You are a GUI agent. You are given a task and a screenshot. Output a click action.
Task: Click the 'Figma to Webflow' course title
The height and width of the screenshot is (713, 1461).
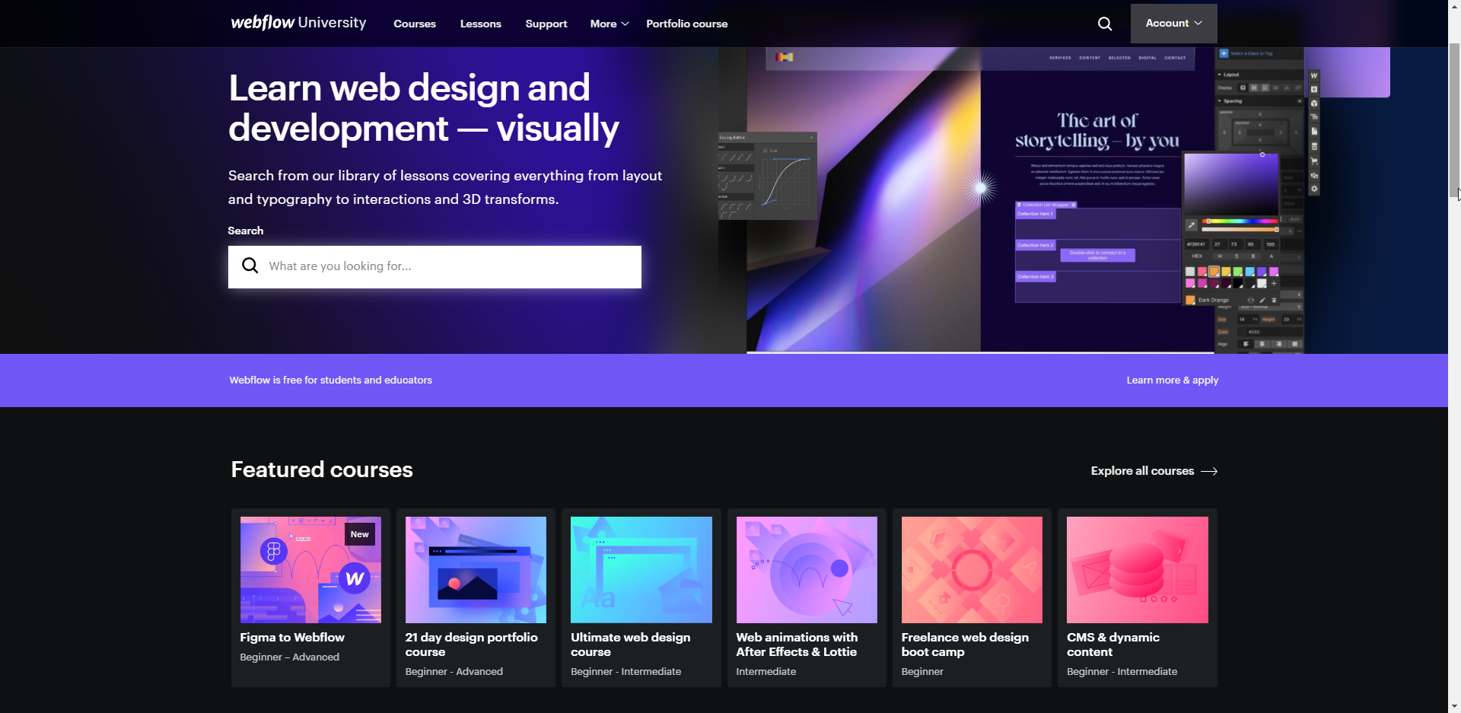[292, 638]
